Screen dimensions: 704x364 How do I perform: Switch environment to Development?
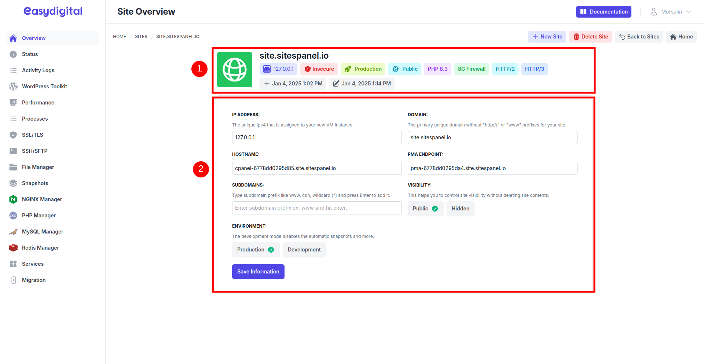pyautogui.click(x=304, y=250)
